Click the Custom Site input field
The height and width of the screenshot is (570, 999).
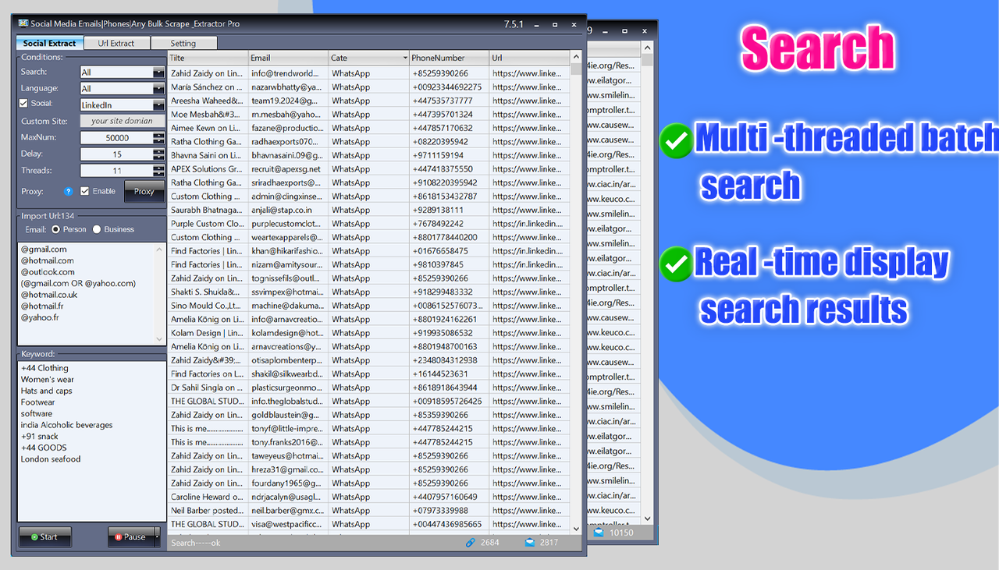(122, 122)
